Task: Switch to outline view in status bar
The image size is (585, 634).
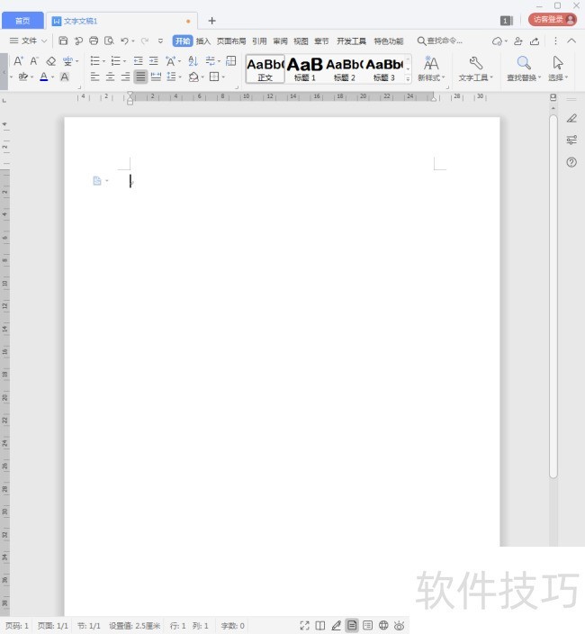Action: tap(367, 626)
